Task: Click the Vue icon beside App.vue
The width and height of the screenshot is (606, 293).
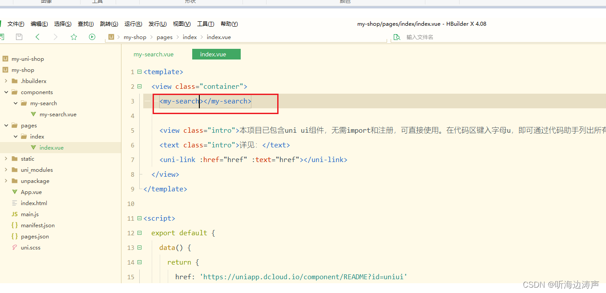Action: [x=15, y=192]
